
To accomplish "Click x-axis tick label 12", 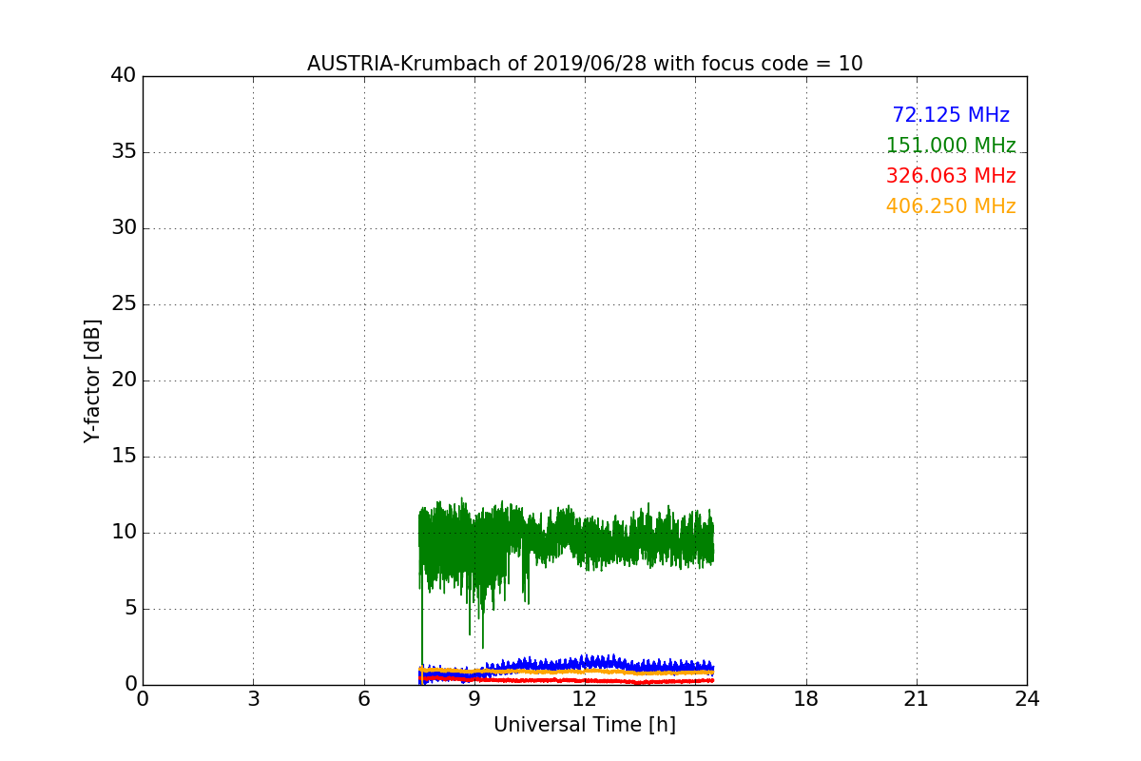I will pos(585,699).
